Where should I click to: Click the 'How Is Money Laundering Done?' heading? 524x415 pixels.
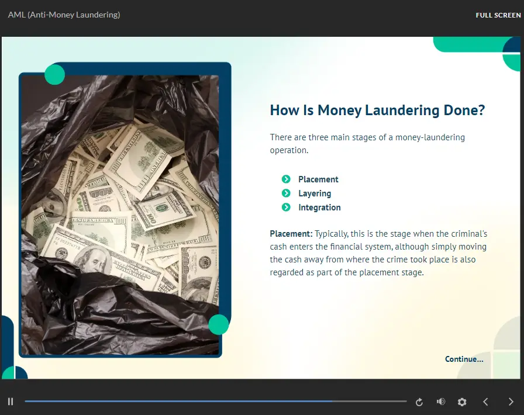click(377, 110)
